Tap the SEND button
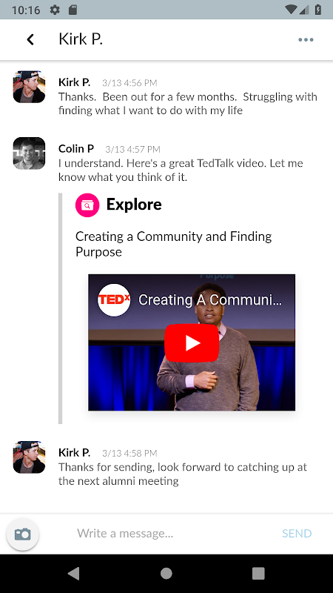The height and width of the screenshot is (593, 333). [297, 534]
